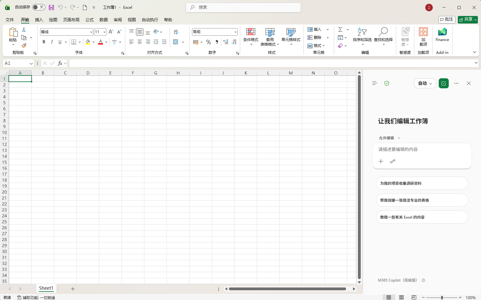Click the center horizontal alignment icon
The height and width of the screenshot is (300, 481).
[140, 42]
